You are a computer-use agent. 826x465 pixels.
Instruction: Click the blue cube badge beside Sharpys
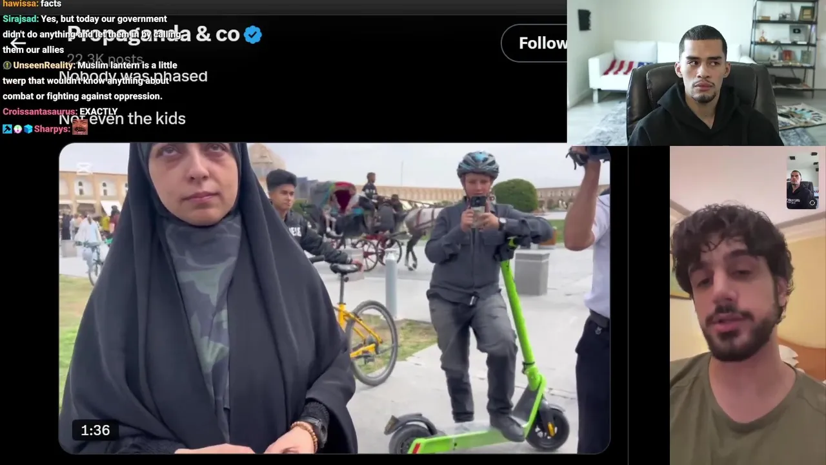click(x=28, y=129)
